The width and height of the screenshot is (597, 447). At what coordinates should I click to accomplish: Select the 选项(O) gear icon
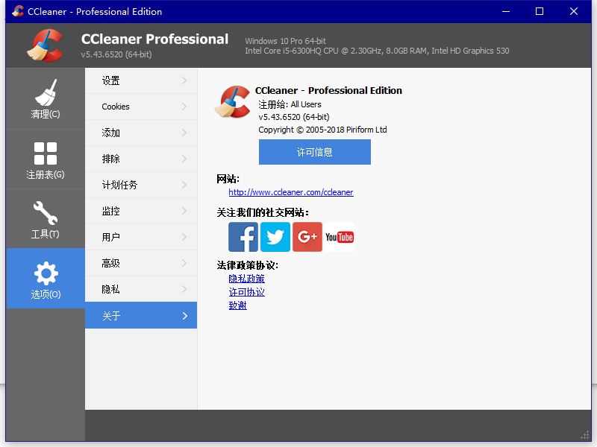46,273
